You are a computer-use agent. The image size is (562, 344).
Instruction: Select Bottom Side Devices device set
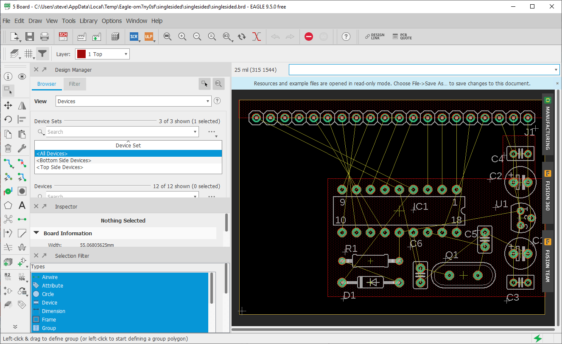coord(128,161)
